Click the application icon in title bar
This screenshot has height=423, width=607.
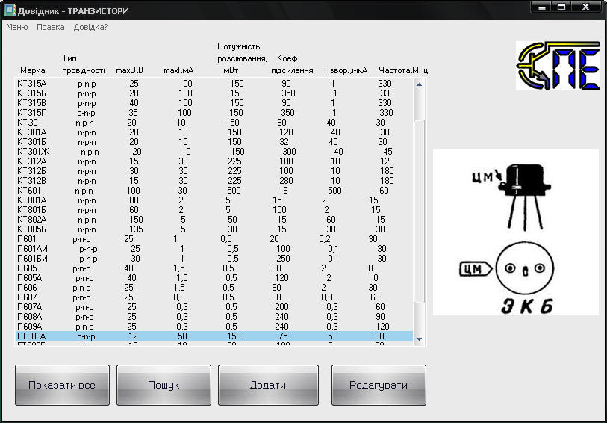tap(9, 10)
